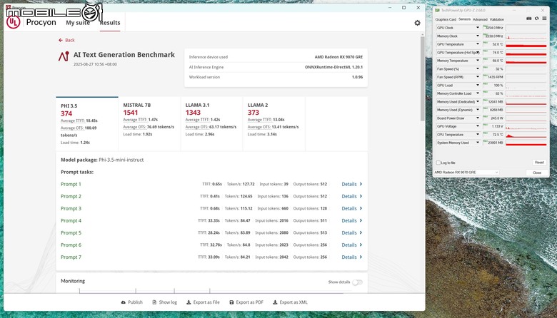This screenshot has width=557, height=318.
Task: Open CPU Temperature sensor dropdown
Action: 478,134
